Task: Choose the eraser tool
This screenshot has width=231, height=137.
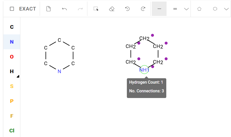Action: [x=112, y=9]
